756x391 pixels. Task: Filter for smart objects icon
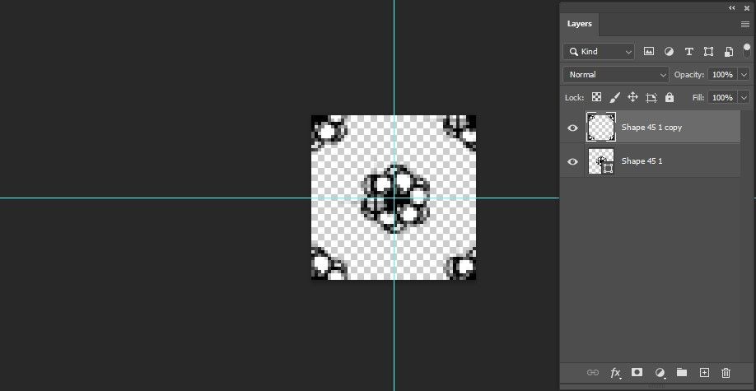coord(729,52)
